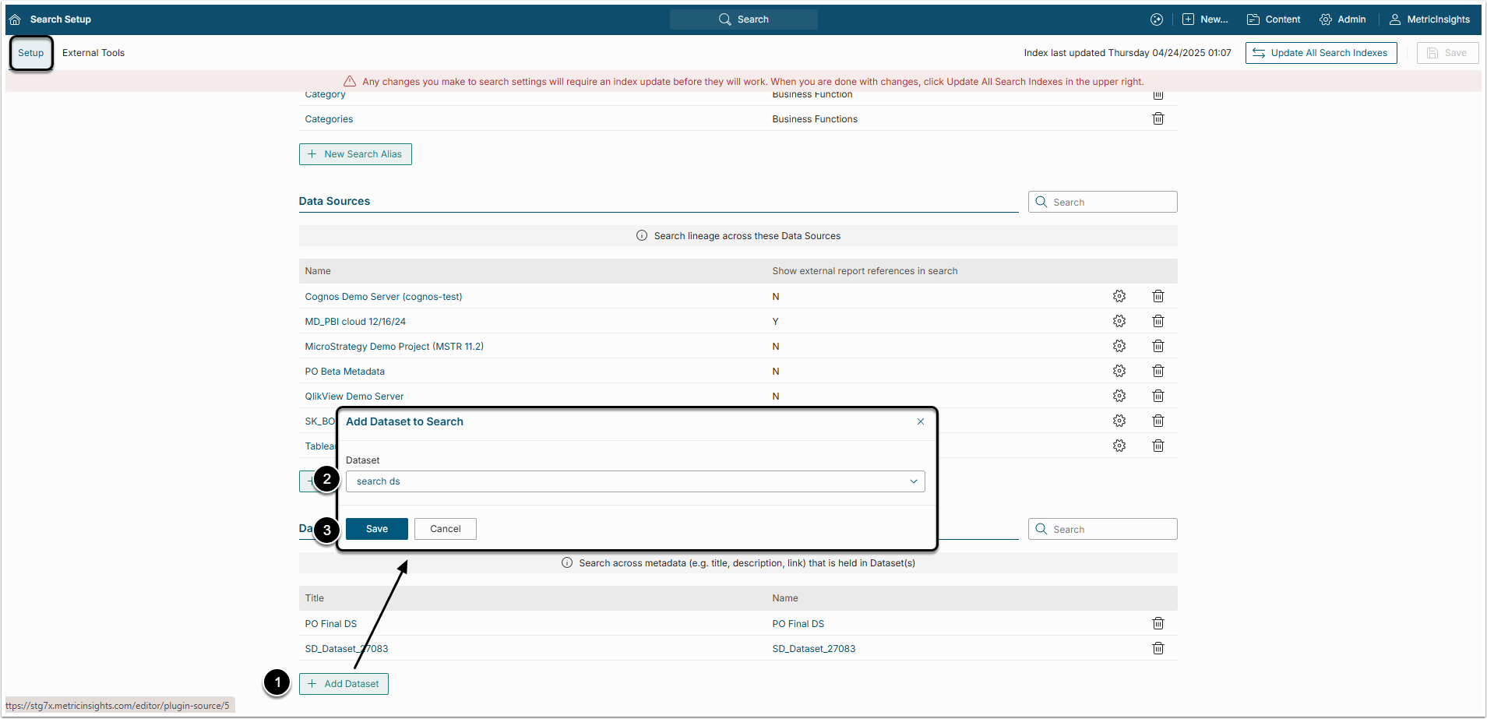
Task: Delete the SD_Dataset_27083 row
Action: click(x=1158, y=648)
